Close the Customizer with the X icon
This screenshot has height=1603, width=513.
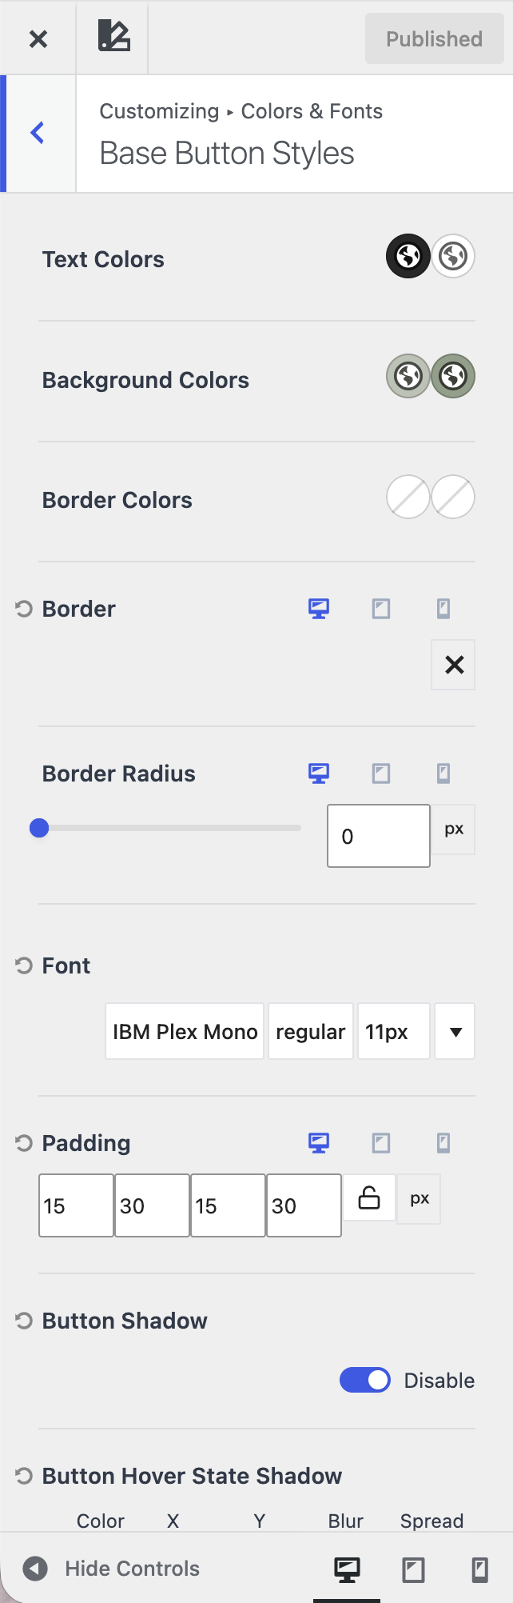(38, 38)
